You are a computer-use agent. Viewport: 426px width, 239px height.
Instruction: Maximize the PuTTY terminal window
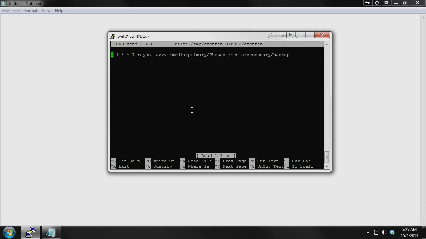tap(310, 35)
